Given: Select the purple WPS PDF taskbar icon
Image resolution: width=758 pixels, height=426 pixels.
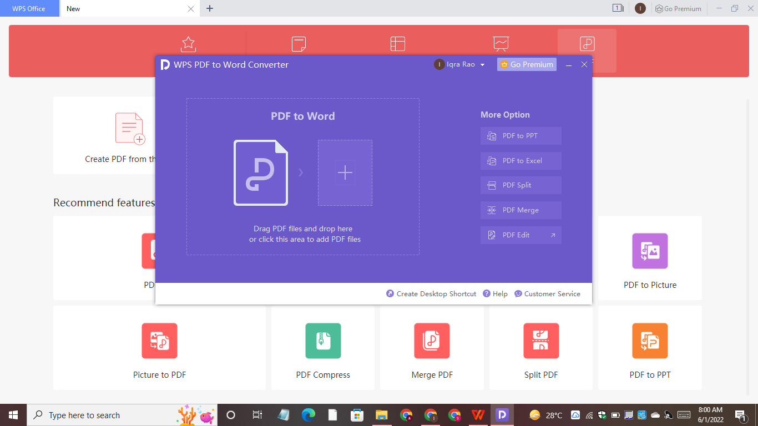Looking at the screenshot, I should [x=502, y=415].
